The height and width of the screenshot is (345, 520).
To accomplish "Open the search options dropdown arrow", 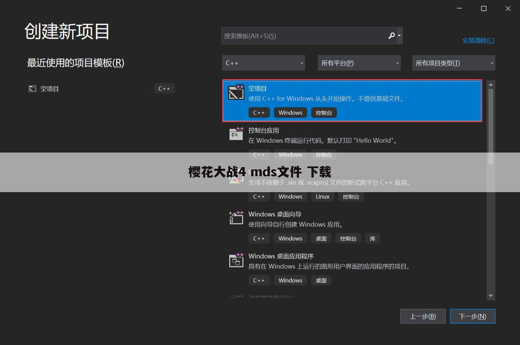I will pyautogui.click(x=399, y=36).
